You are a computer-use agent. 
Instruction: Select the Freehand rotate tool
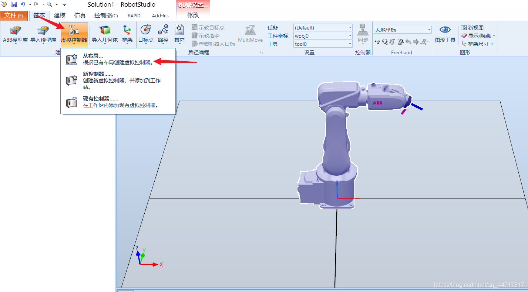pos(385,42)
